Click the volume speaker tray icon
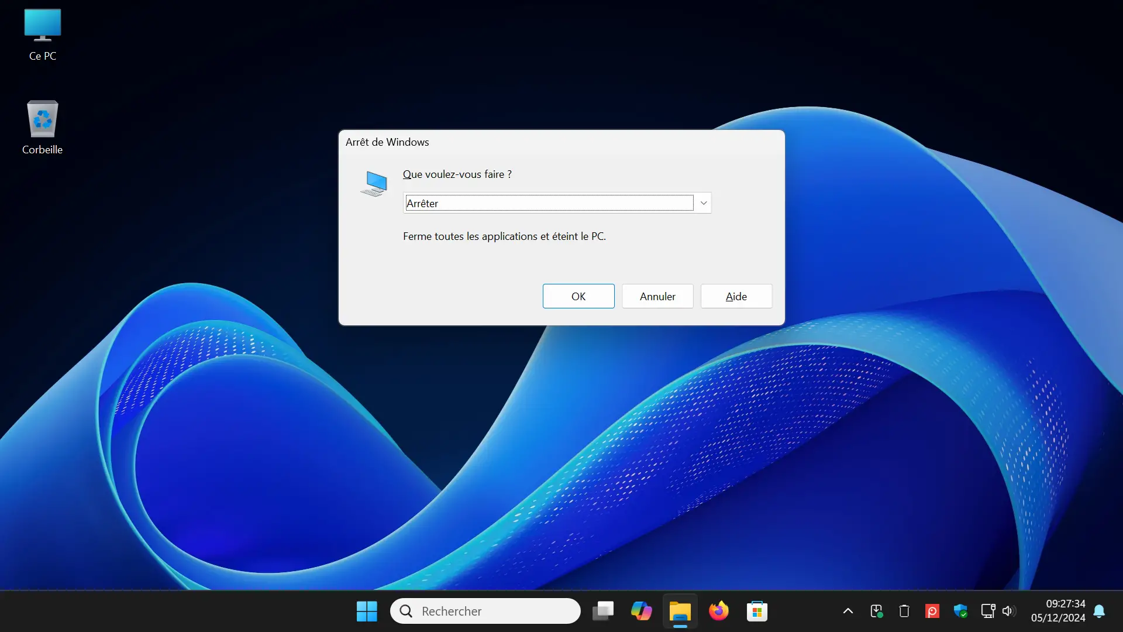The image size is (1123, 632). 1008,612
